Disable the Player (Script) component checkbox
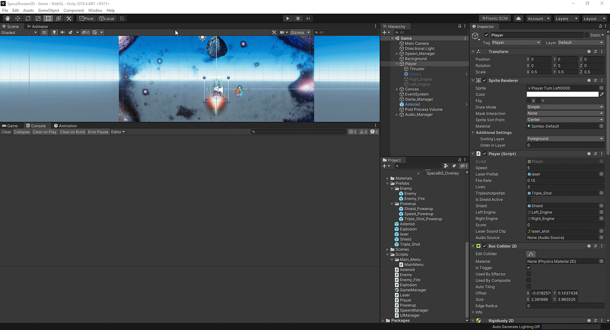The height and width of the screenshot is (330, 610). (484, 153)
